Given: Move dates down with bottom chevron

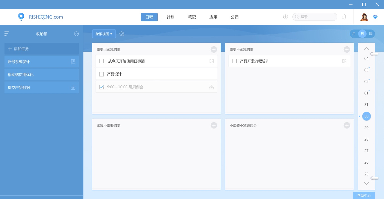Looking at the screenshot, I should pos(367,183).
